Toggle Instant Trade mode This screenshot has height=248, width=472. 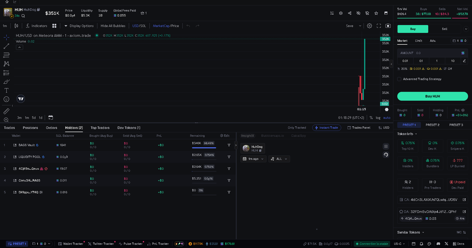pos(326,128)
